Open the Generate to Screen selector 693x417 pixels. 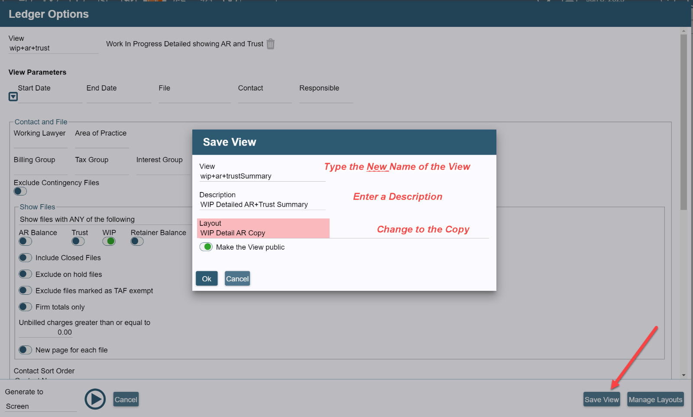pyautogui.click(x=39, y=406)
